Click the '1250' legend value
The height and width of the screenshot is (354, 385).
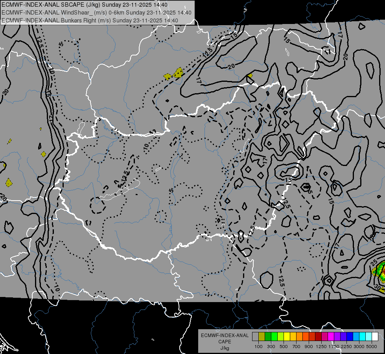click(321, 347)
